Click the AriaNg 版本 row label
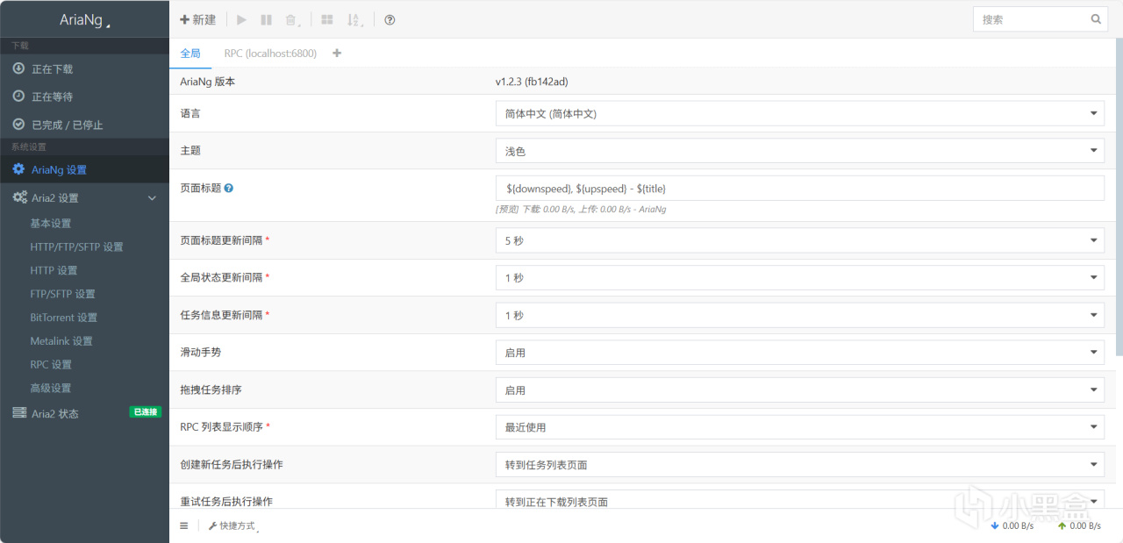The image size is (1123, 543). pyautogui.click(x=207, y=82)
